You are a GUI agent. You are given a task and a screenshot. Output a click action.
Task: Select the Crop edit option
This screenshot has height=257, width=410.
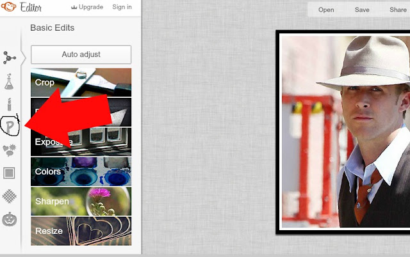(81, 82)
